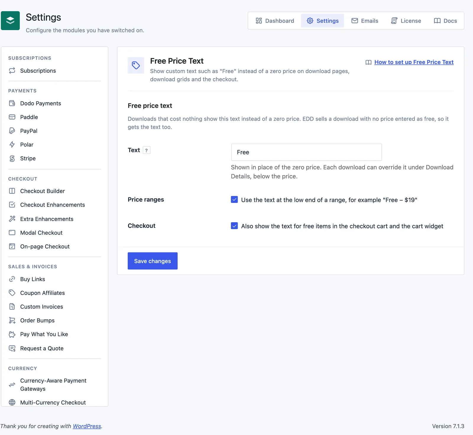
Task: Click the Currency-Aware Payment Gateways arrows icon
Action: (12, 385)
